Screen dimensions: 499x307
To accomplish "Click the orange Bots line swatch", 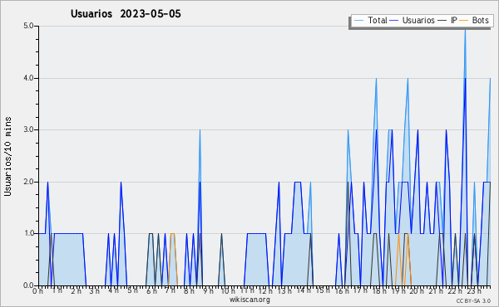I will point(464,20).
